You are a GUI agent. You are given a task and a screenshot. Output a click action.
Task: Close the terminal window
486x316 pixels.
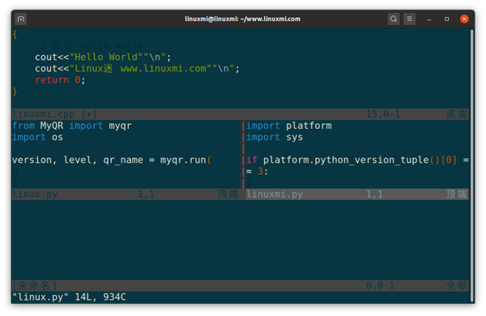pos(464,19)
